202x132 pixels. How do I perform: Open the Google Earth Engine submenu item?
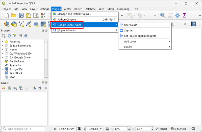85,25
